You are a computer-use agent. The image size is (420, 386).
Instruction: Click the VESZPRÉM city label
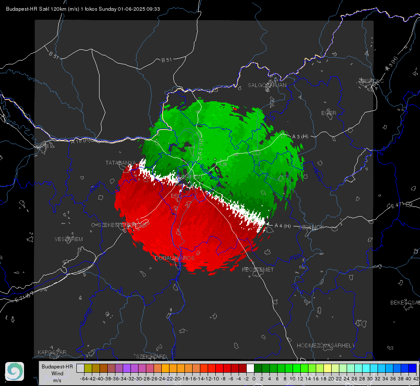69,239
